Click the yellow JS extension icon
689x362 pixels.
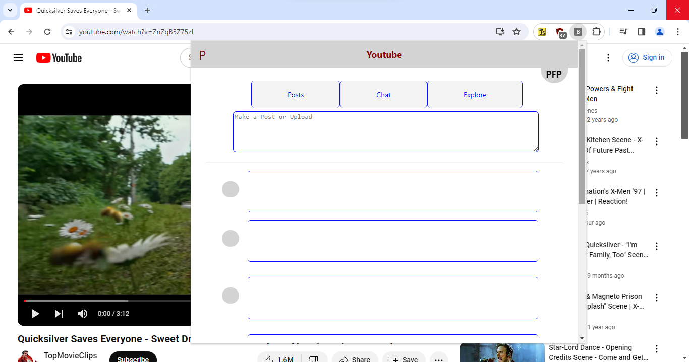point(542,32)
